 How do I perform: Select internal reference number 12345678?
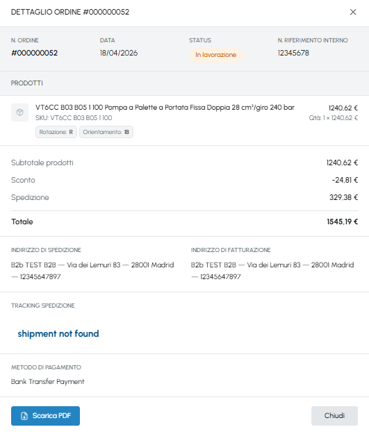[293, 53]
